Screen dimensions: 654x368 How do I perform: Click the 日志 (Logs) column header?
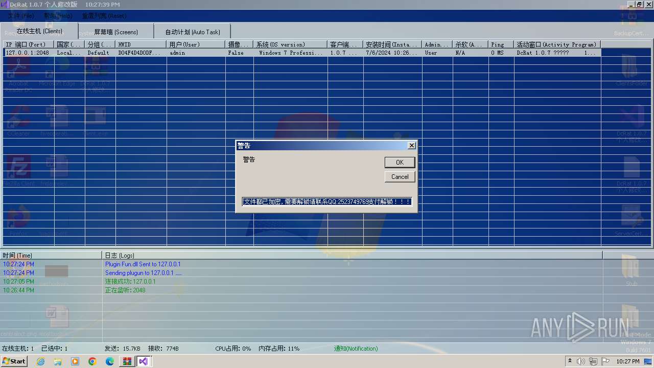353,255
